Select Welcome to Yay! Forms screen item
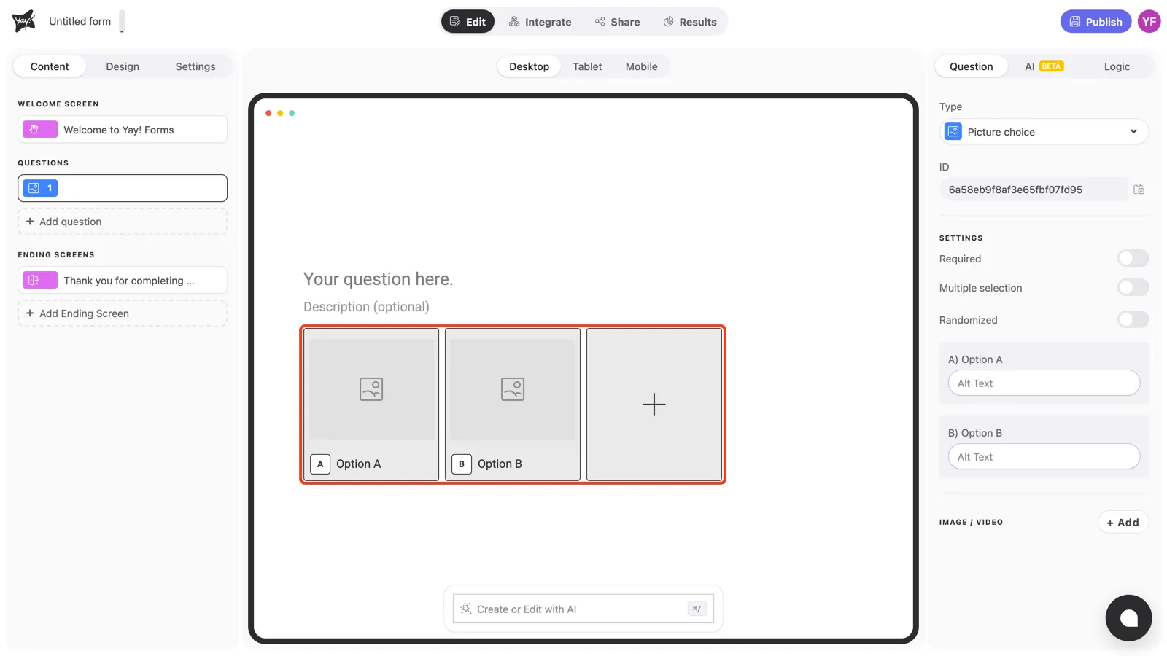Screen dimensions: 1167x656 [123, 130]
